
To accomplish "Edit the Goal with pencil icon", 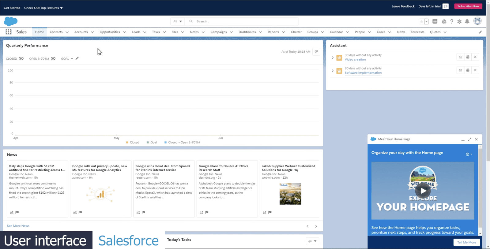I will 77,58.
